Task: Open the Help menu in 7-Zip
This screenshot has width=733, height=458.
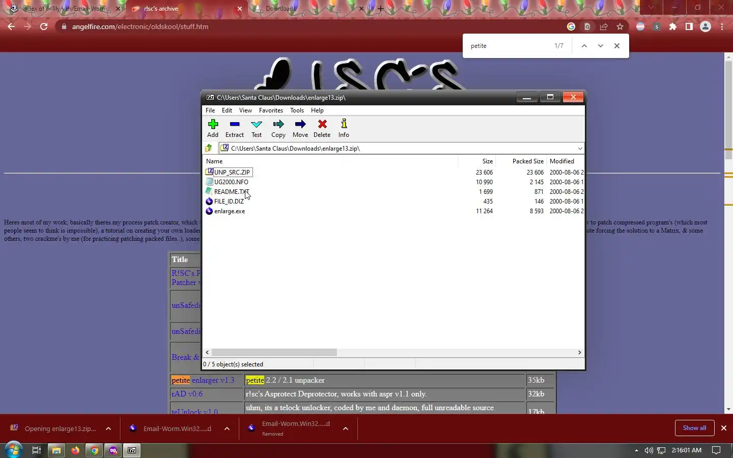Action: (317, 110)
